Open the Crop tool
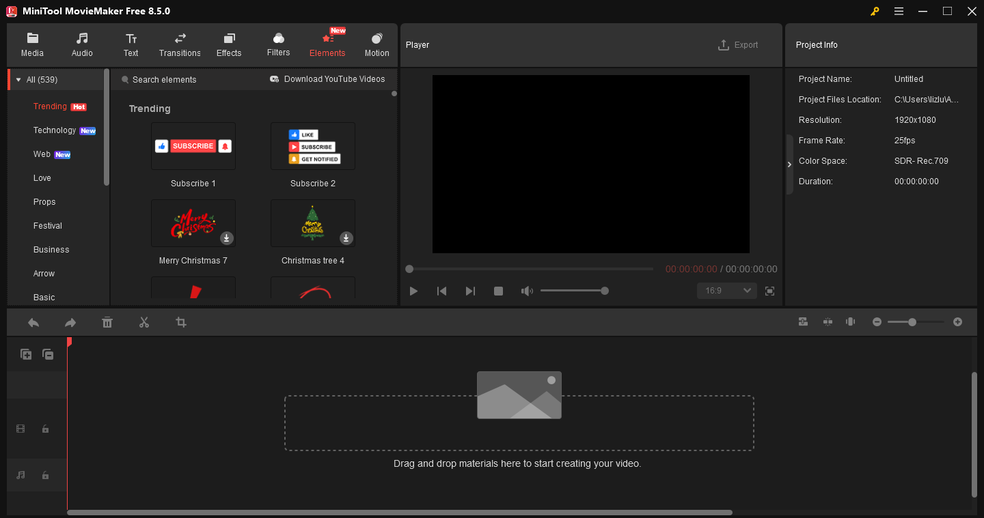984x518 pixels. click(181, 321)
